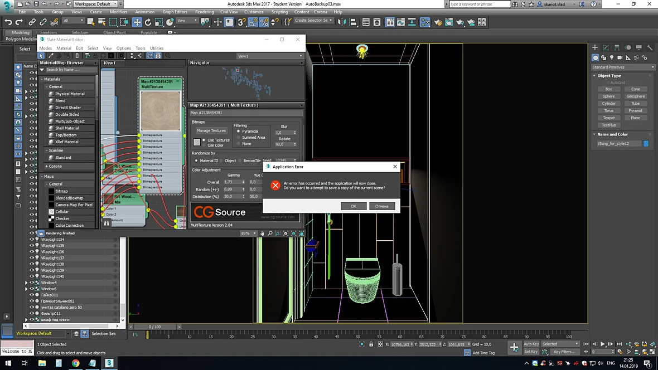Screen dimensions: 658x370
Task: Open the Hierarchy panel tab icon
Action: point(617,47)
